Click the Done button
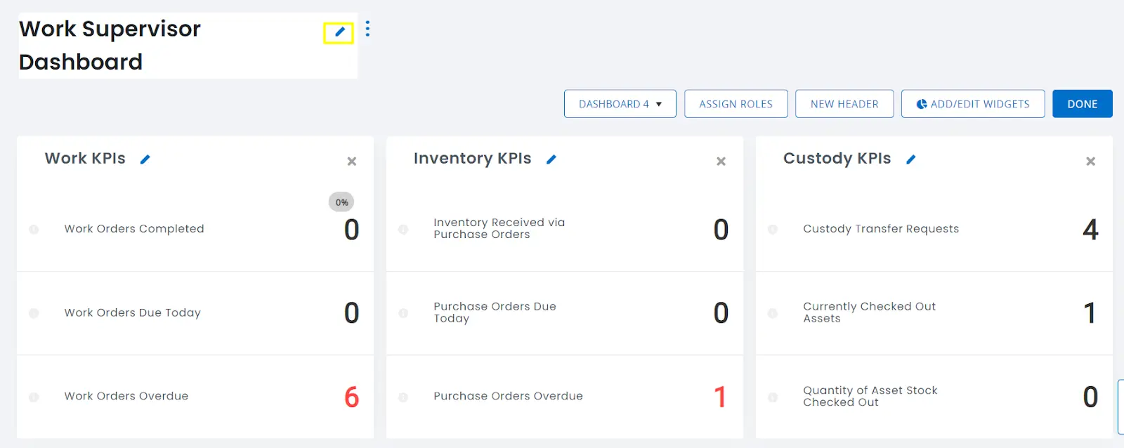This screenshot has height=448, width=1124. point(1083,104)
